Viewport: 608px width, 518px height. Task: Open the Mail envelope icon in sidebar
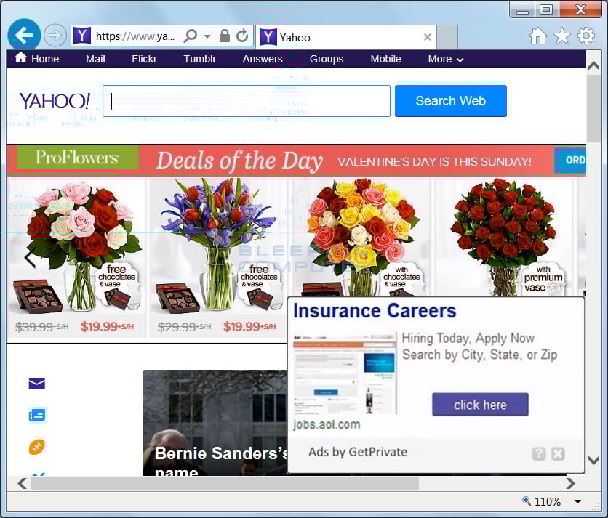click(37, 384)
